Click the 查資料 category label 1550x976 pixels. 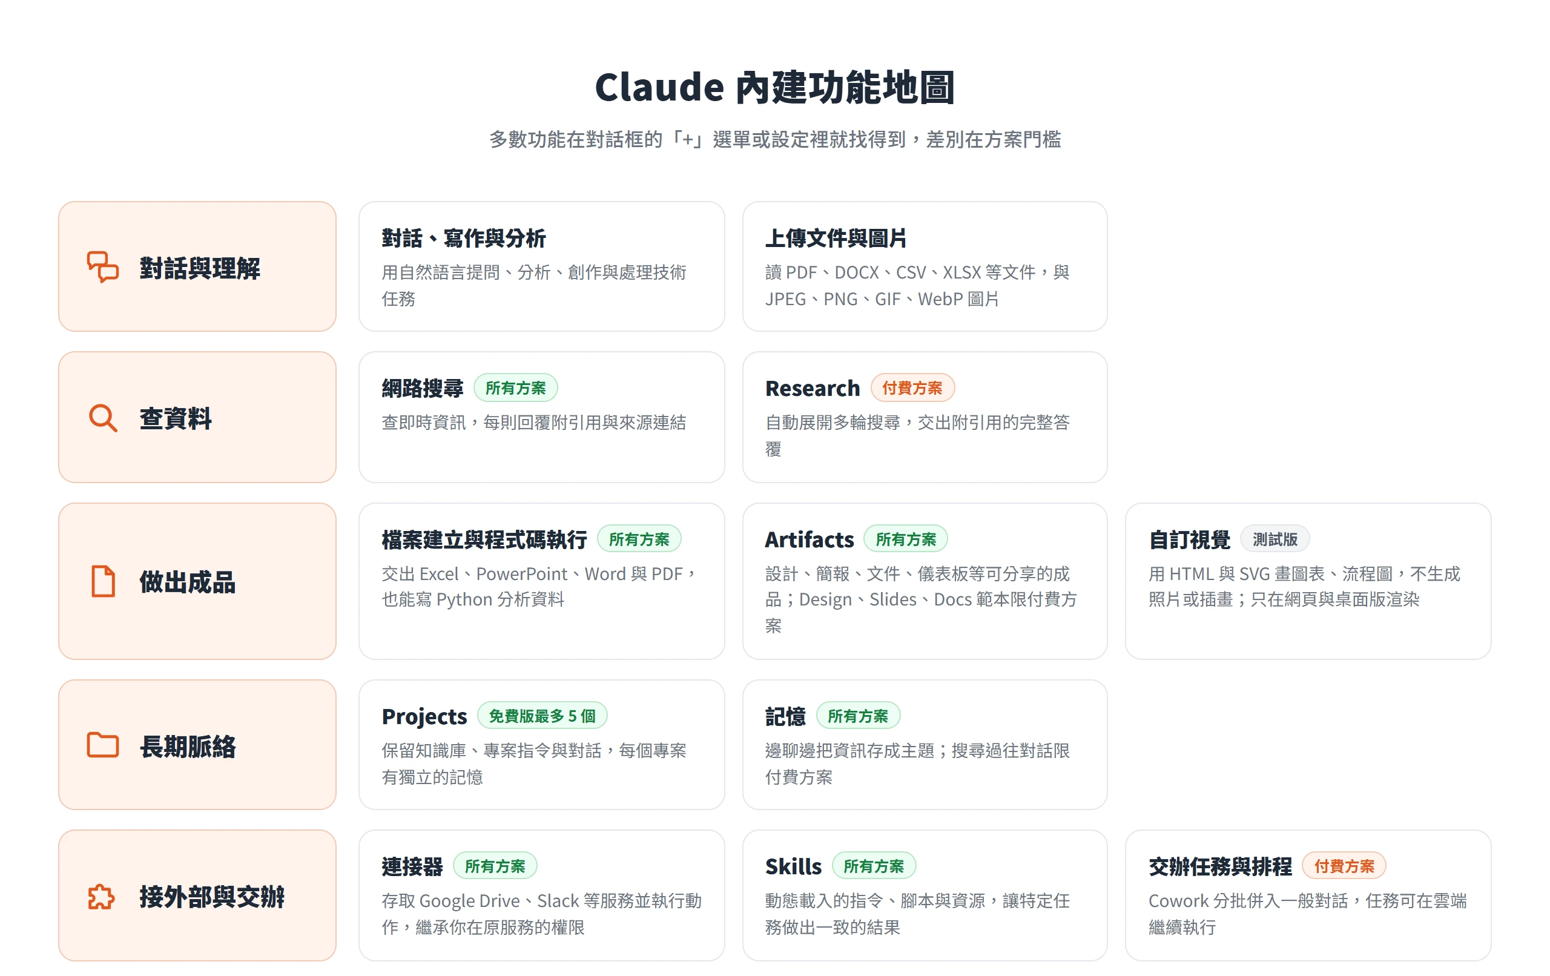pyautogui.click(x=176, y=418)
